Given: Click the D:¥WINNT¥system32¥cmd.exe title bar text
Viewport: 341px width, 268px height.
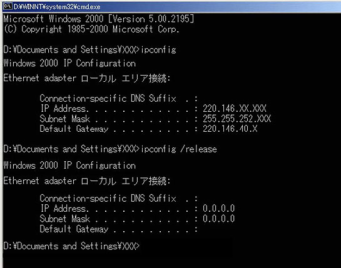Looking at the screenshot, I should [57, 7].
